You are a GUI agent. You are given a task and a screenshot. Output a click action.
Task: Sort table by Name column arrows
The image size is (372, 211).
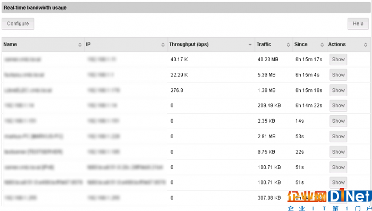coord(80,45)
